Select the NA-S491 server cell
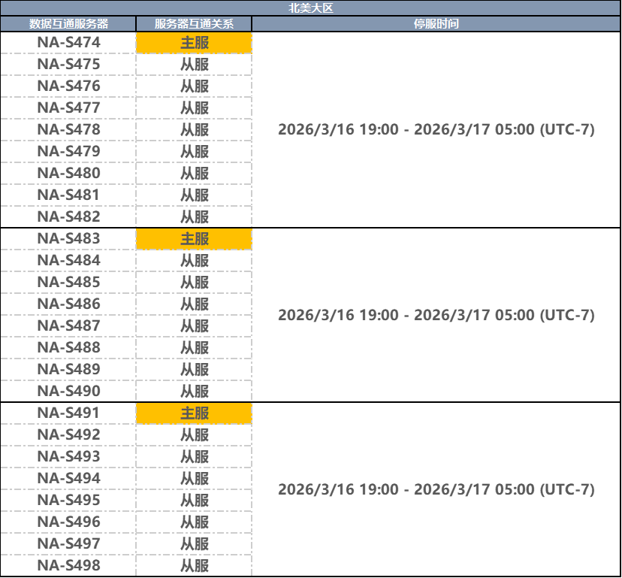The image size is (622, 578). (x=68, y=413)
